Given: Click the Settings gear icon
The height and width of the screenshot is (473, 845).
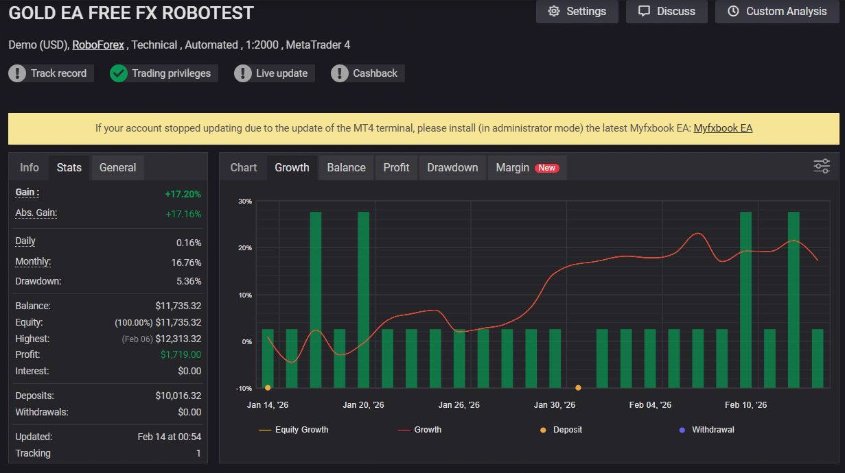Looking at the screenshot, I should click(x=554, y=12).
